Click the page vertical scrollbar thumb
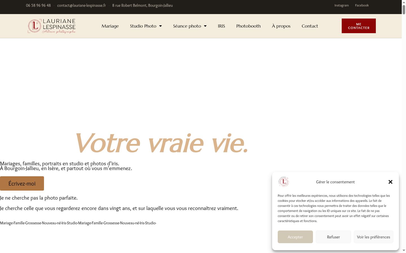 (x=404, y=9)
